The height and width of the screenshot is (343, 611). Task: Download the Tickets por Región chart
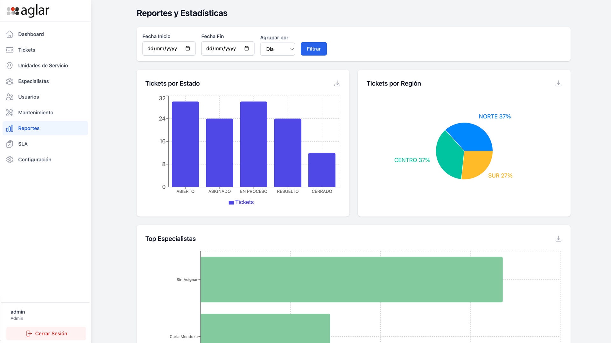[558, 84]
